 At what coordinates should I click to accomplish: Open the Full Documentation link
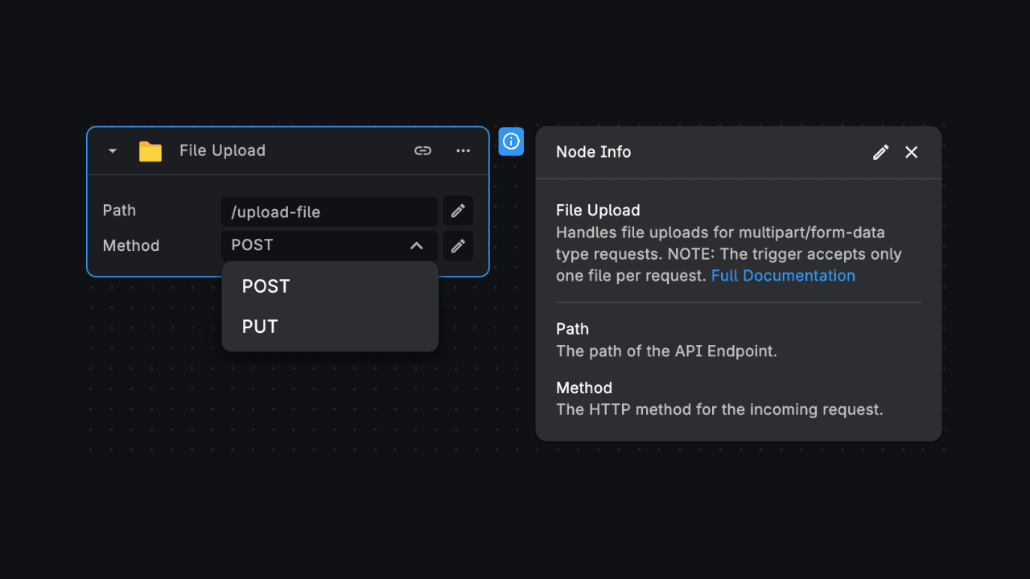coord(782,275)
